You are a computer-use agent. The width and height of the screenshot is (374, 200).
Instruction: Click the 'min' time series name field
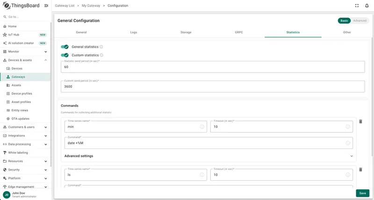pos(136,126)
